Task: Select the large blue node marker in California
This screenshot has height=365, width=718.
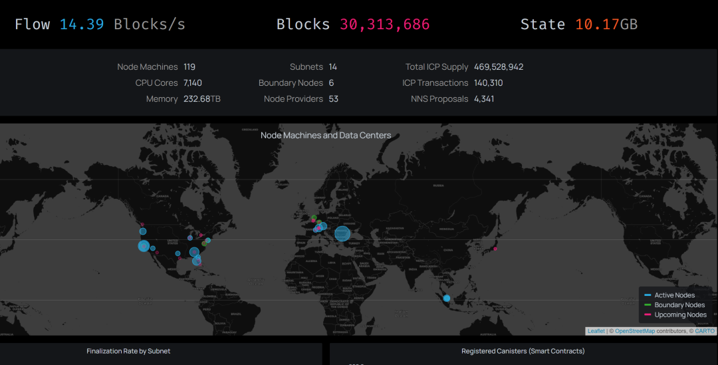Action: point(144,246)
